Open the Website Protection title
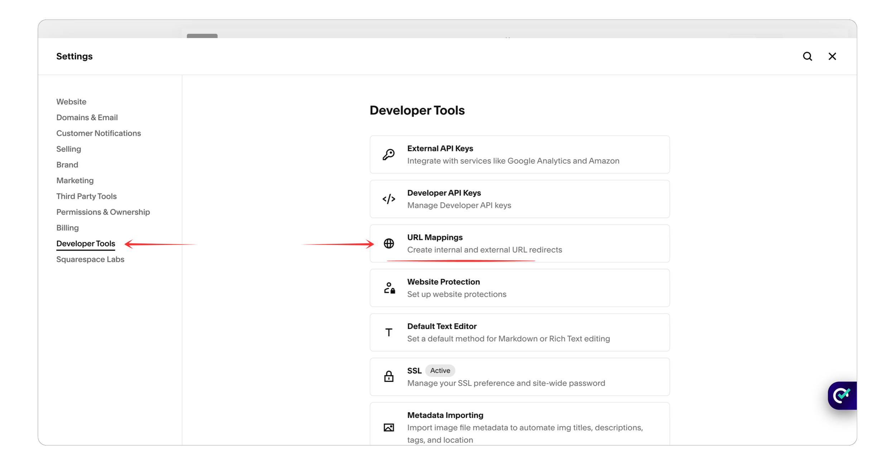Screen dimensions: 895x465 click(x=443, y=282)
